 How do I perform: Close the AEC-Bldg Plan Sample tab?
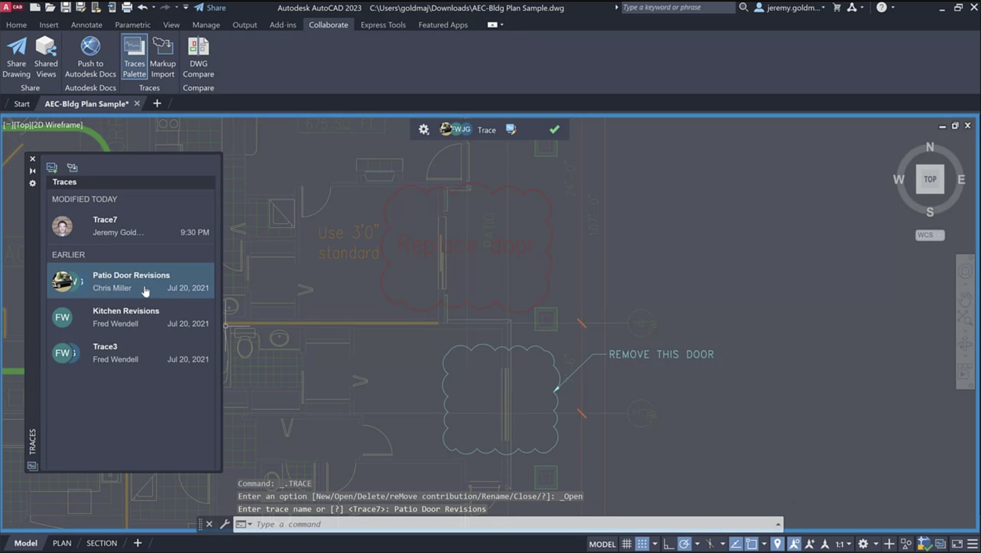137,103
